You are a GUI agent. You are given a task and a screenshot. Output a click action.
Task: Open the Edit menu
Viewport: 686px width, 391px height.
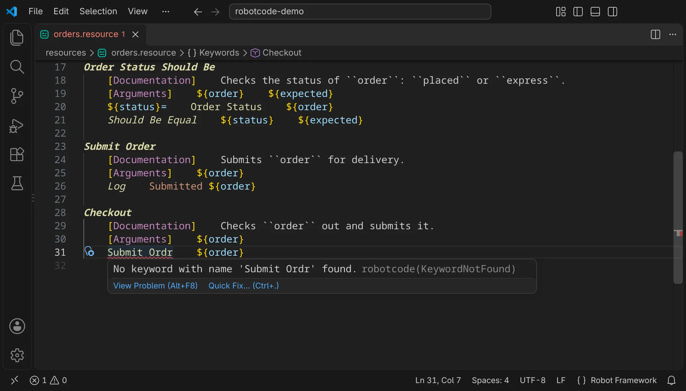(61, 11)
